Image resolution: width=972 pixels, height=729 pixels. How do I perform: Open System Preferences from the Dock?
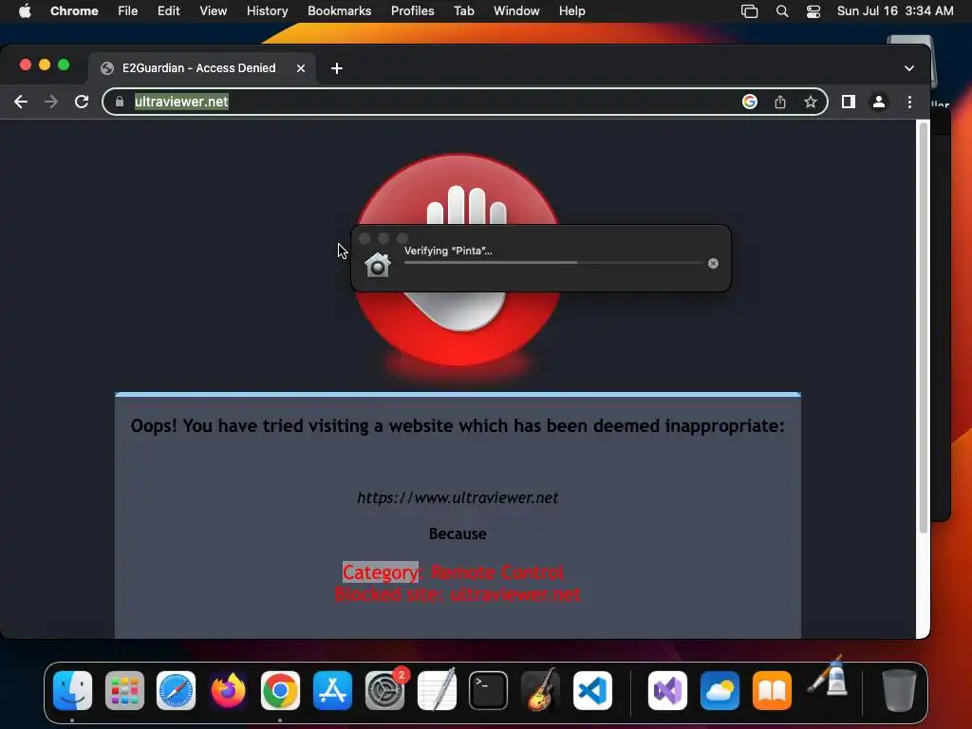(x=384, y=690)
